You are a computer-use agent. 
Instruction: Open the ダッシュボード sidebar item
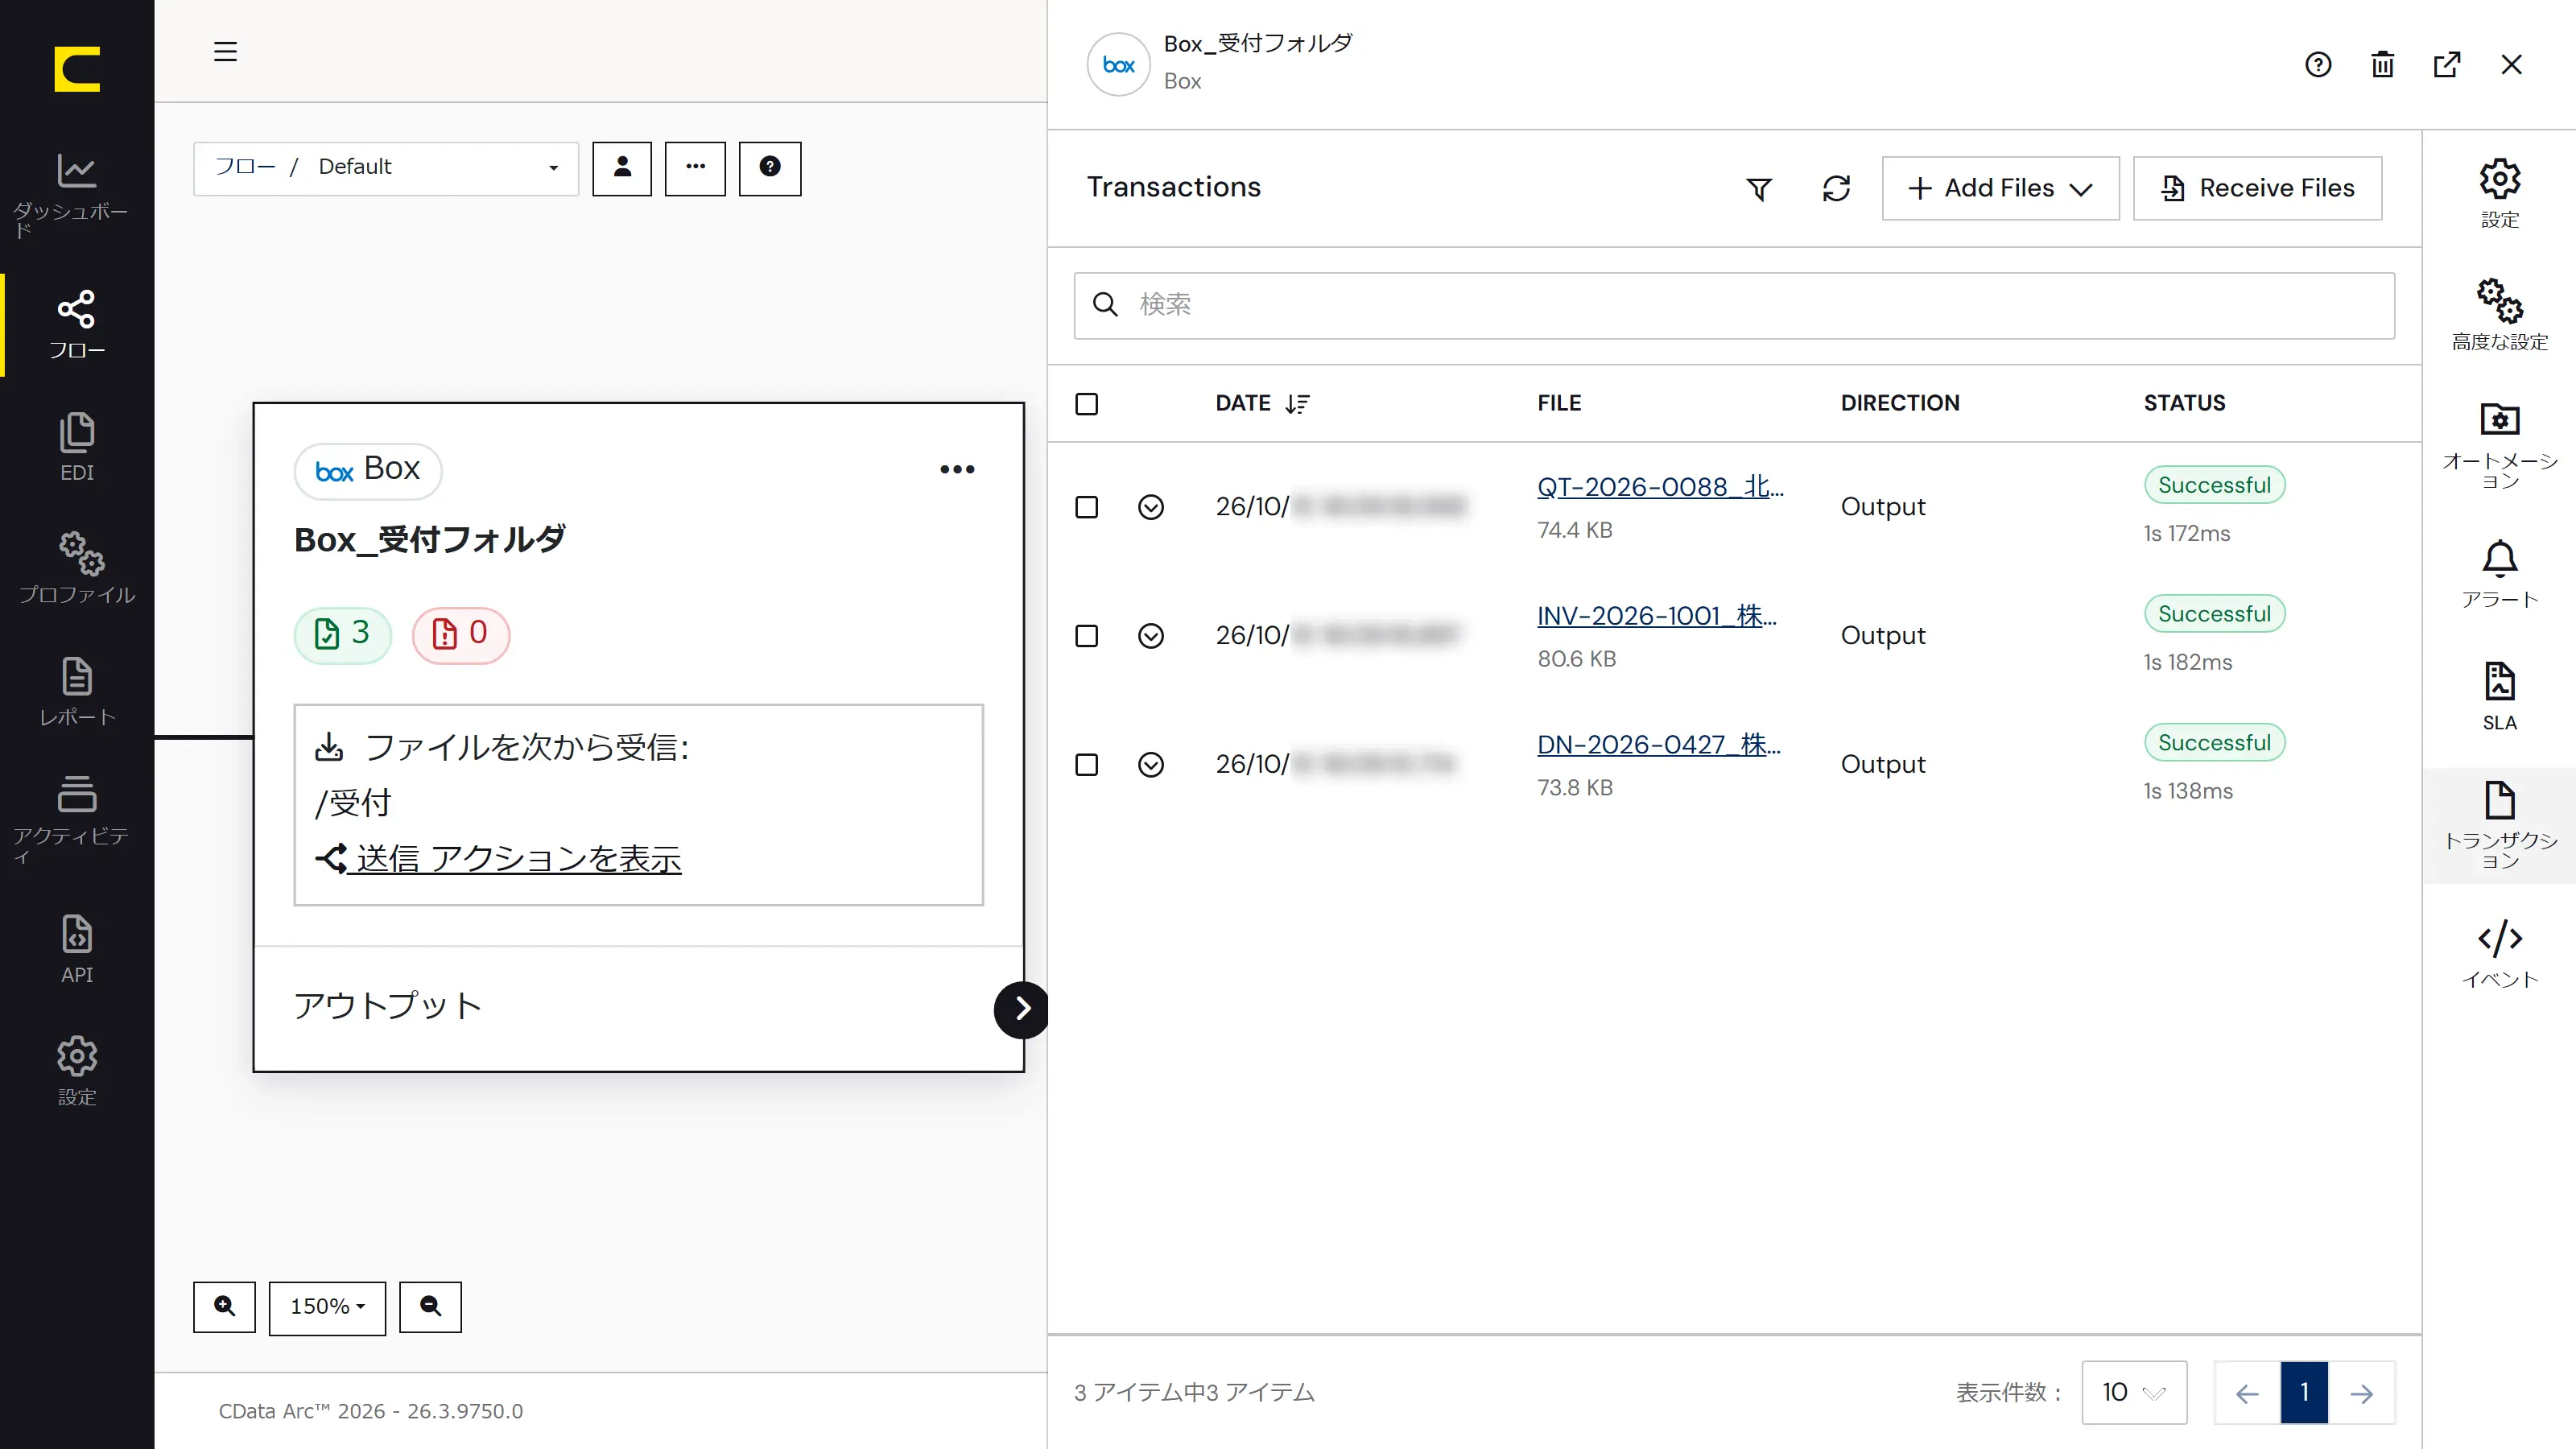click(x=77, y=196)
